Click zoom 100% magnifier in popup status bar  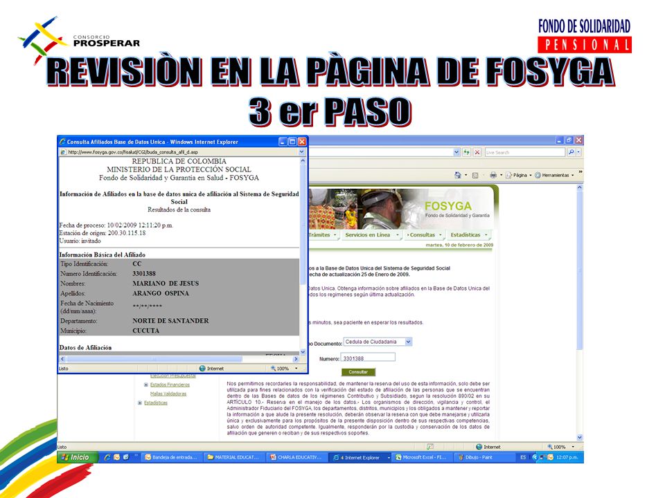(x=274, y=369)
